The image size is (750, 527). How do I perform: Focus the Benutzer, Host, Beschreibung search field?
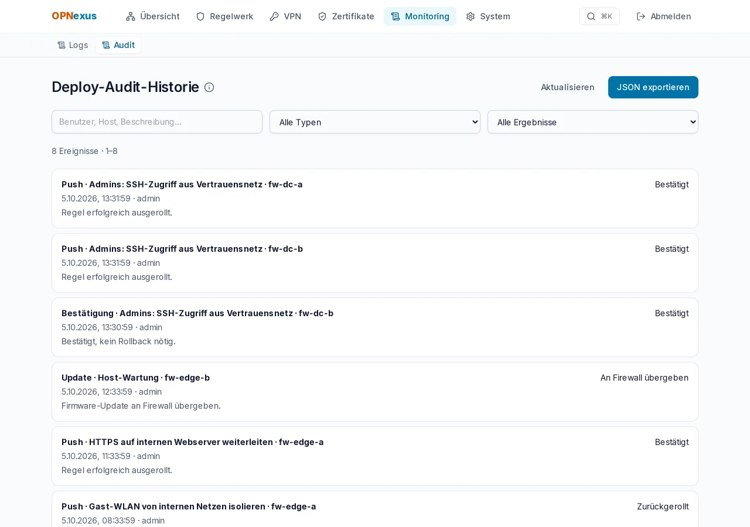[157, 122]
